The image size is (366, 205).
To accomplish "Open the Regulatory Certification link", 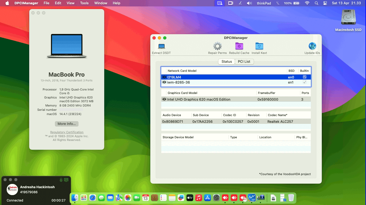I will tap(67, 132).
